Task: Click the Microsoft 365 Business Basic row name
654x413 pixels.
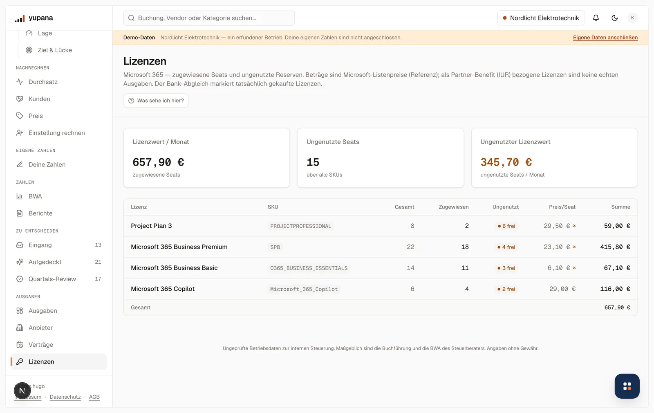Action: (x=174, y=268)
